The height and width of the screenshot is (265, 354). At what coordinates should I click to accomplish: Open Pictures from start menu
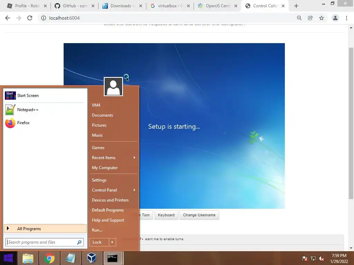[99, 125]
